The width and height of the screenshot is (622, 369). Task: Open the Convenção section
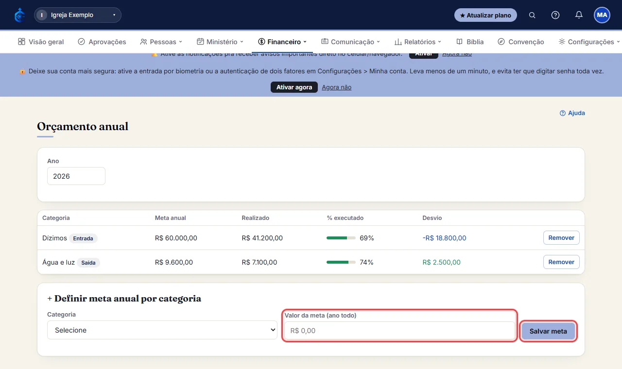point(521,42)
